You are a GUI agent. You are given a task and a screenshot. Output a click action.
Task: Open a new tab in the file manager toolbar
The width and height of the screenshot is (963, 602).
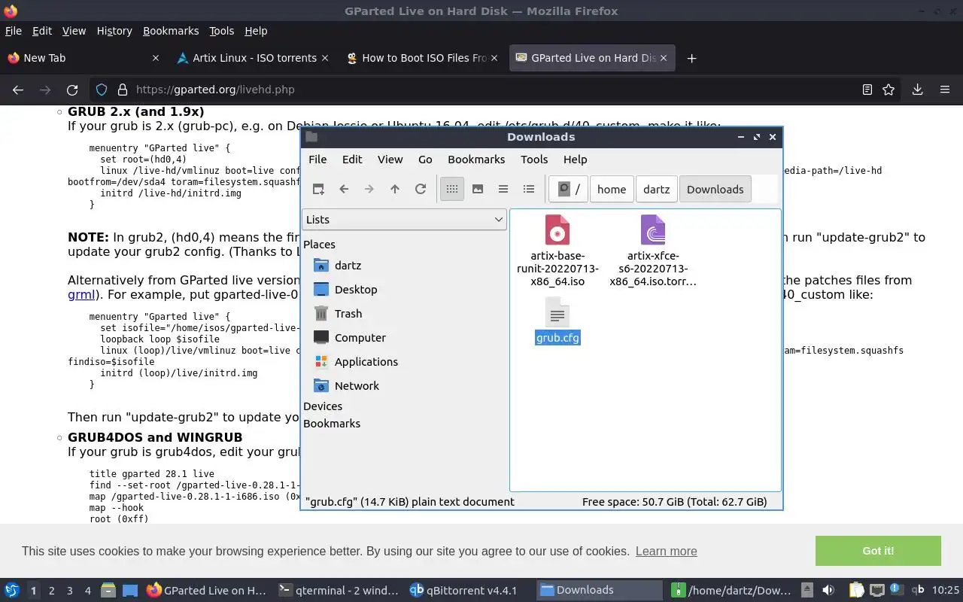318,189
